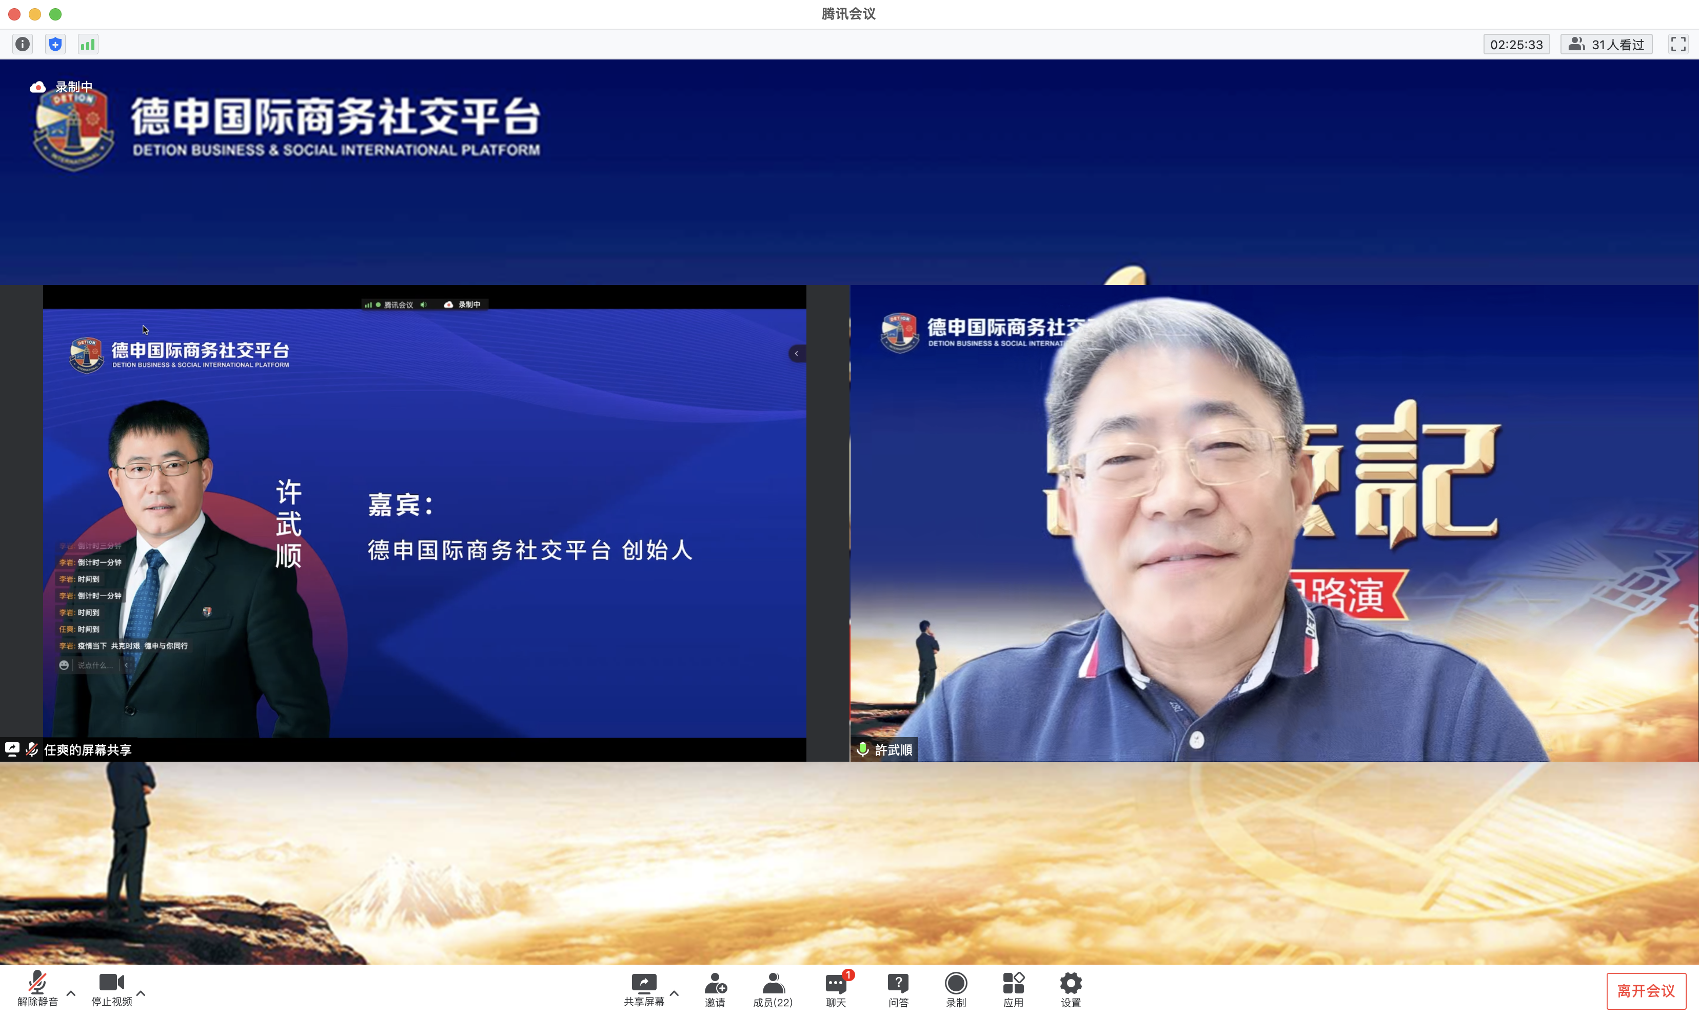Click the macOS green zoom button
The height and width of the screenshot is (1018, 1699).
click(x=55, y=14)
